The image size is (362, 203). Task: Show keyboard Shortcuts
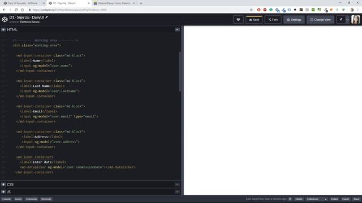46,199
